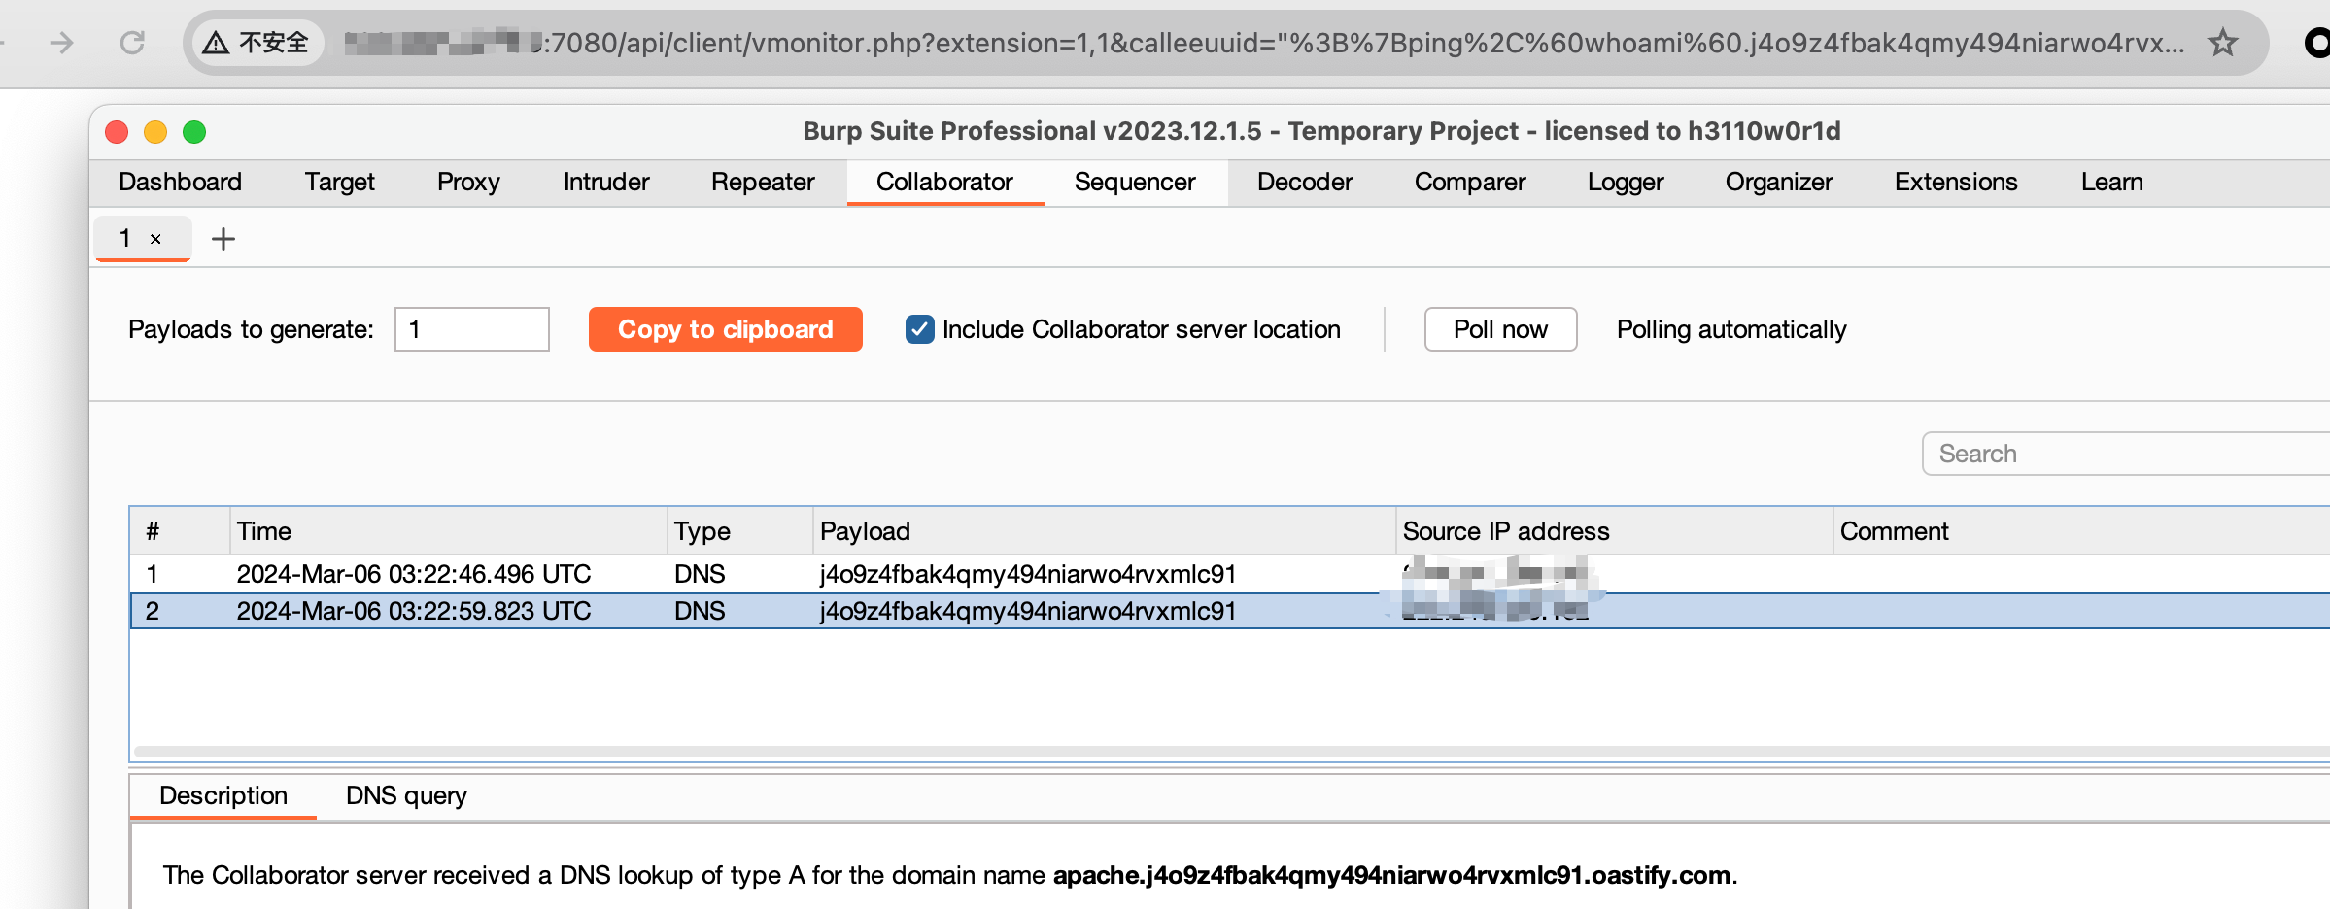Open the Logger tab

coord(1626,183)
